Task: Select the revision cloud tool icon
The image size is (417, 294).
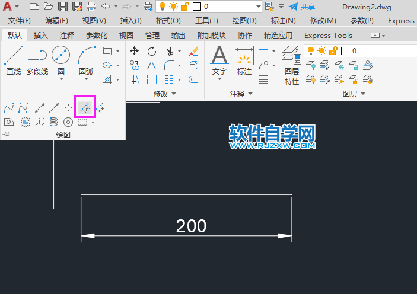Action: pyautogui.click(x=82, y=122)
